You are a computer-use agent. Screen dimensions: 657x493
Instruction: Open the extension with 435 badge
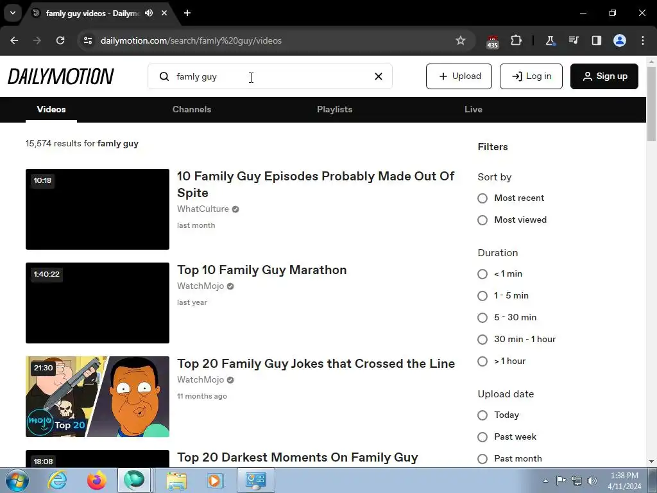492,42
